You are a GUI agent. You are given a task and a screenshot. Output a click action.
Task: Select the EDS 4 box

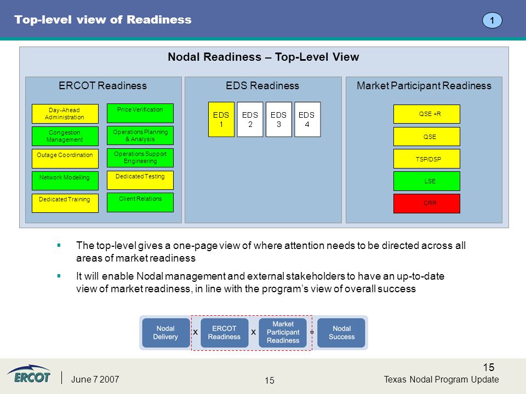[x=307, y=119]
